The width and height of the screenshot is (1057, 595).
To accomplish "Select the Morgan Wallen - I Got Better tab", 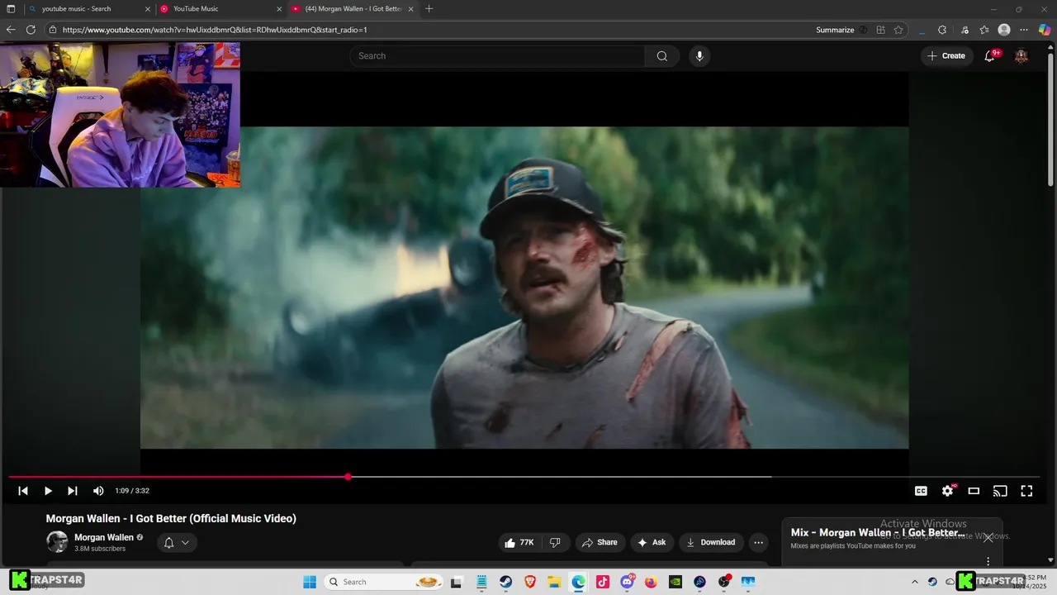I will pyautogui.click(x=352, y=9).
